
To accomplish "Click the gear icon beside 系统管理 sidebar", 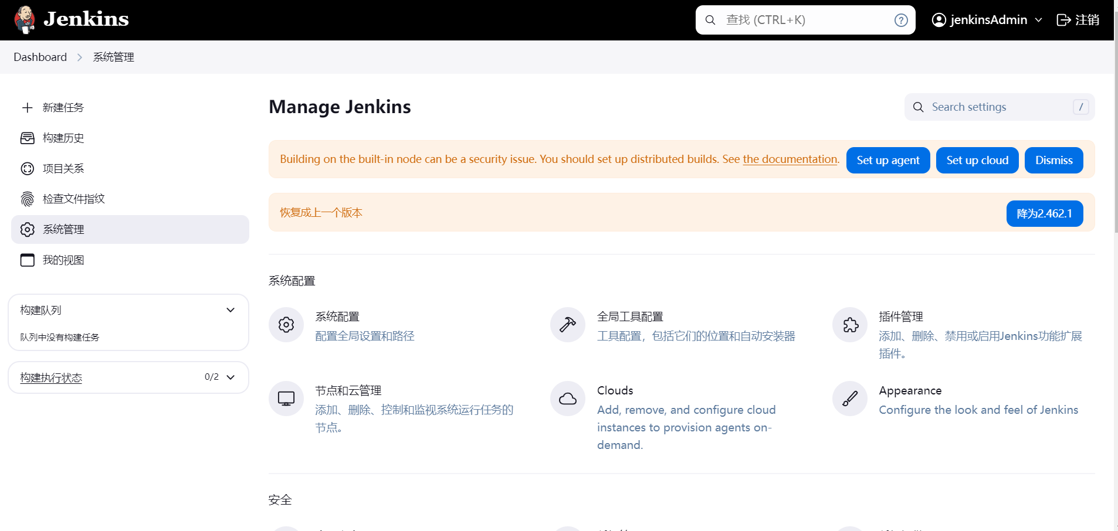I will pos(28,229).
